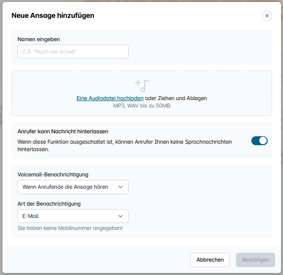The image size is (283, 275).
Task: Click the MP3, WAV bis zu 50MB text
Action: click(141, 106)
